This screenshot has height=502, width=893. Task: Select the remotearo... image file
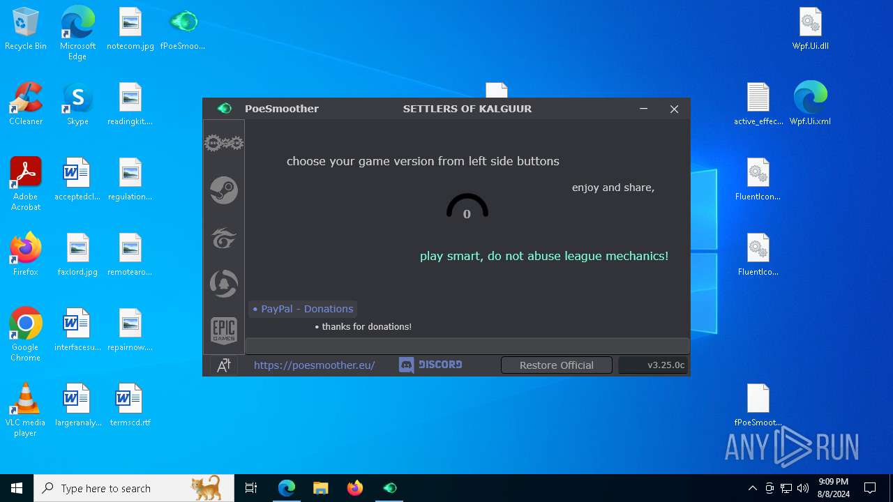click(130, 254)
